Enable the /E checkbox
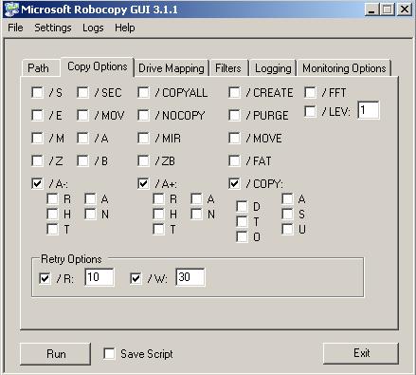 [x=38, y=116]
